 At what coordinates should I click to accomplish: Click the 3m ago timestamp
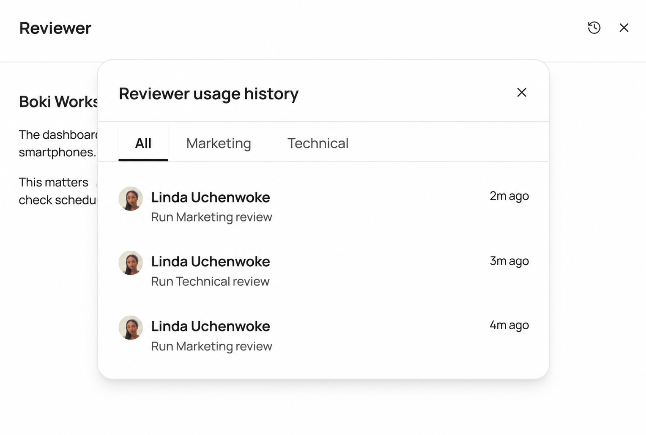tap(509, 261)
